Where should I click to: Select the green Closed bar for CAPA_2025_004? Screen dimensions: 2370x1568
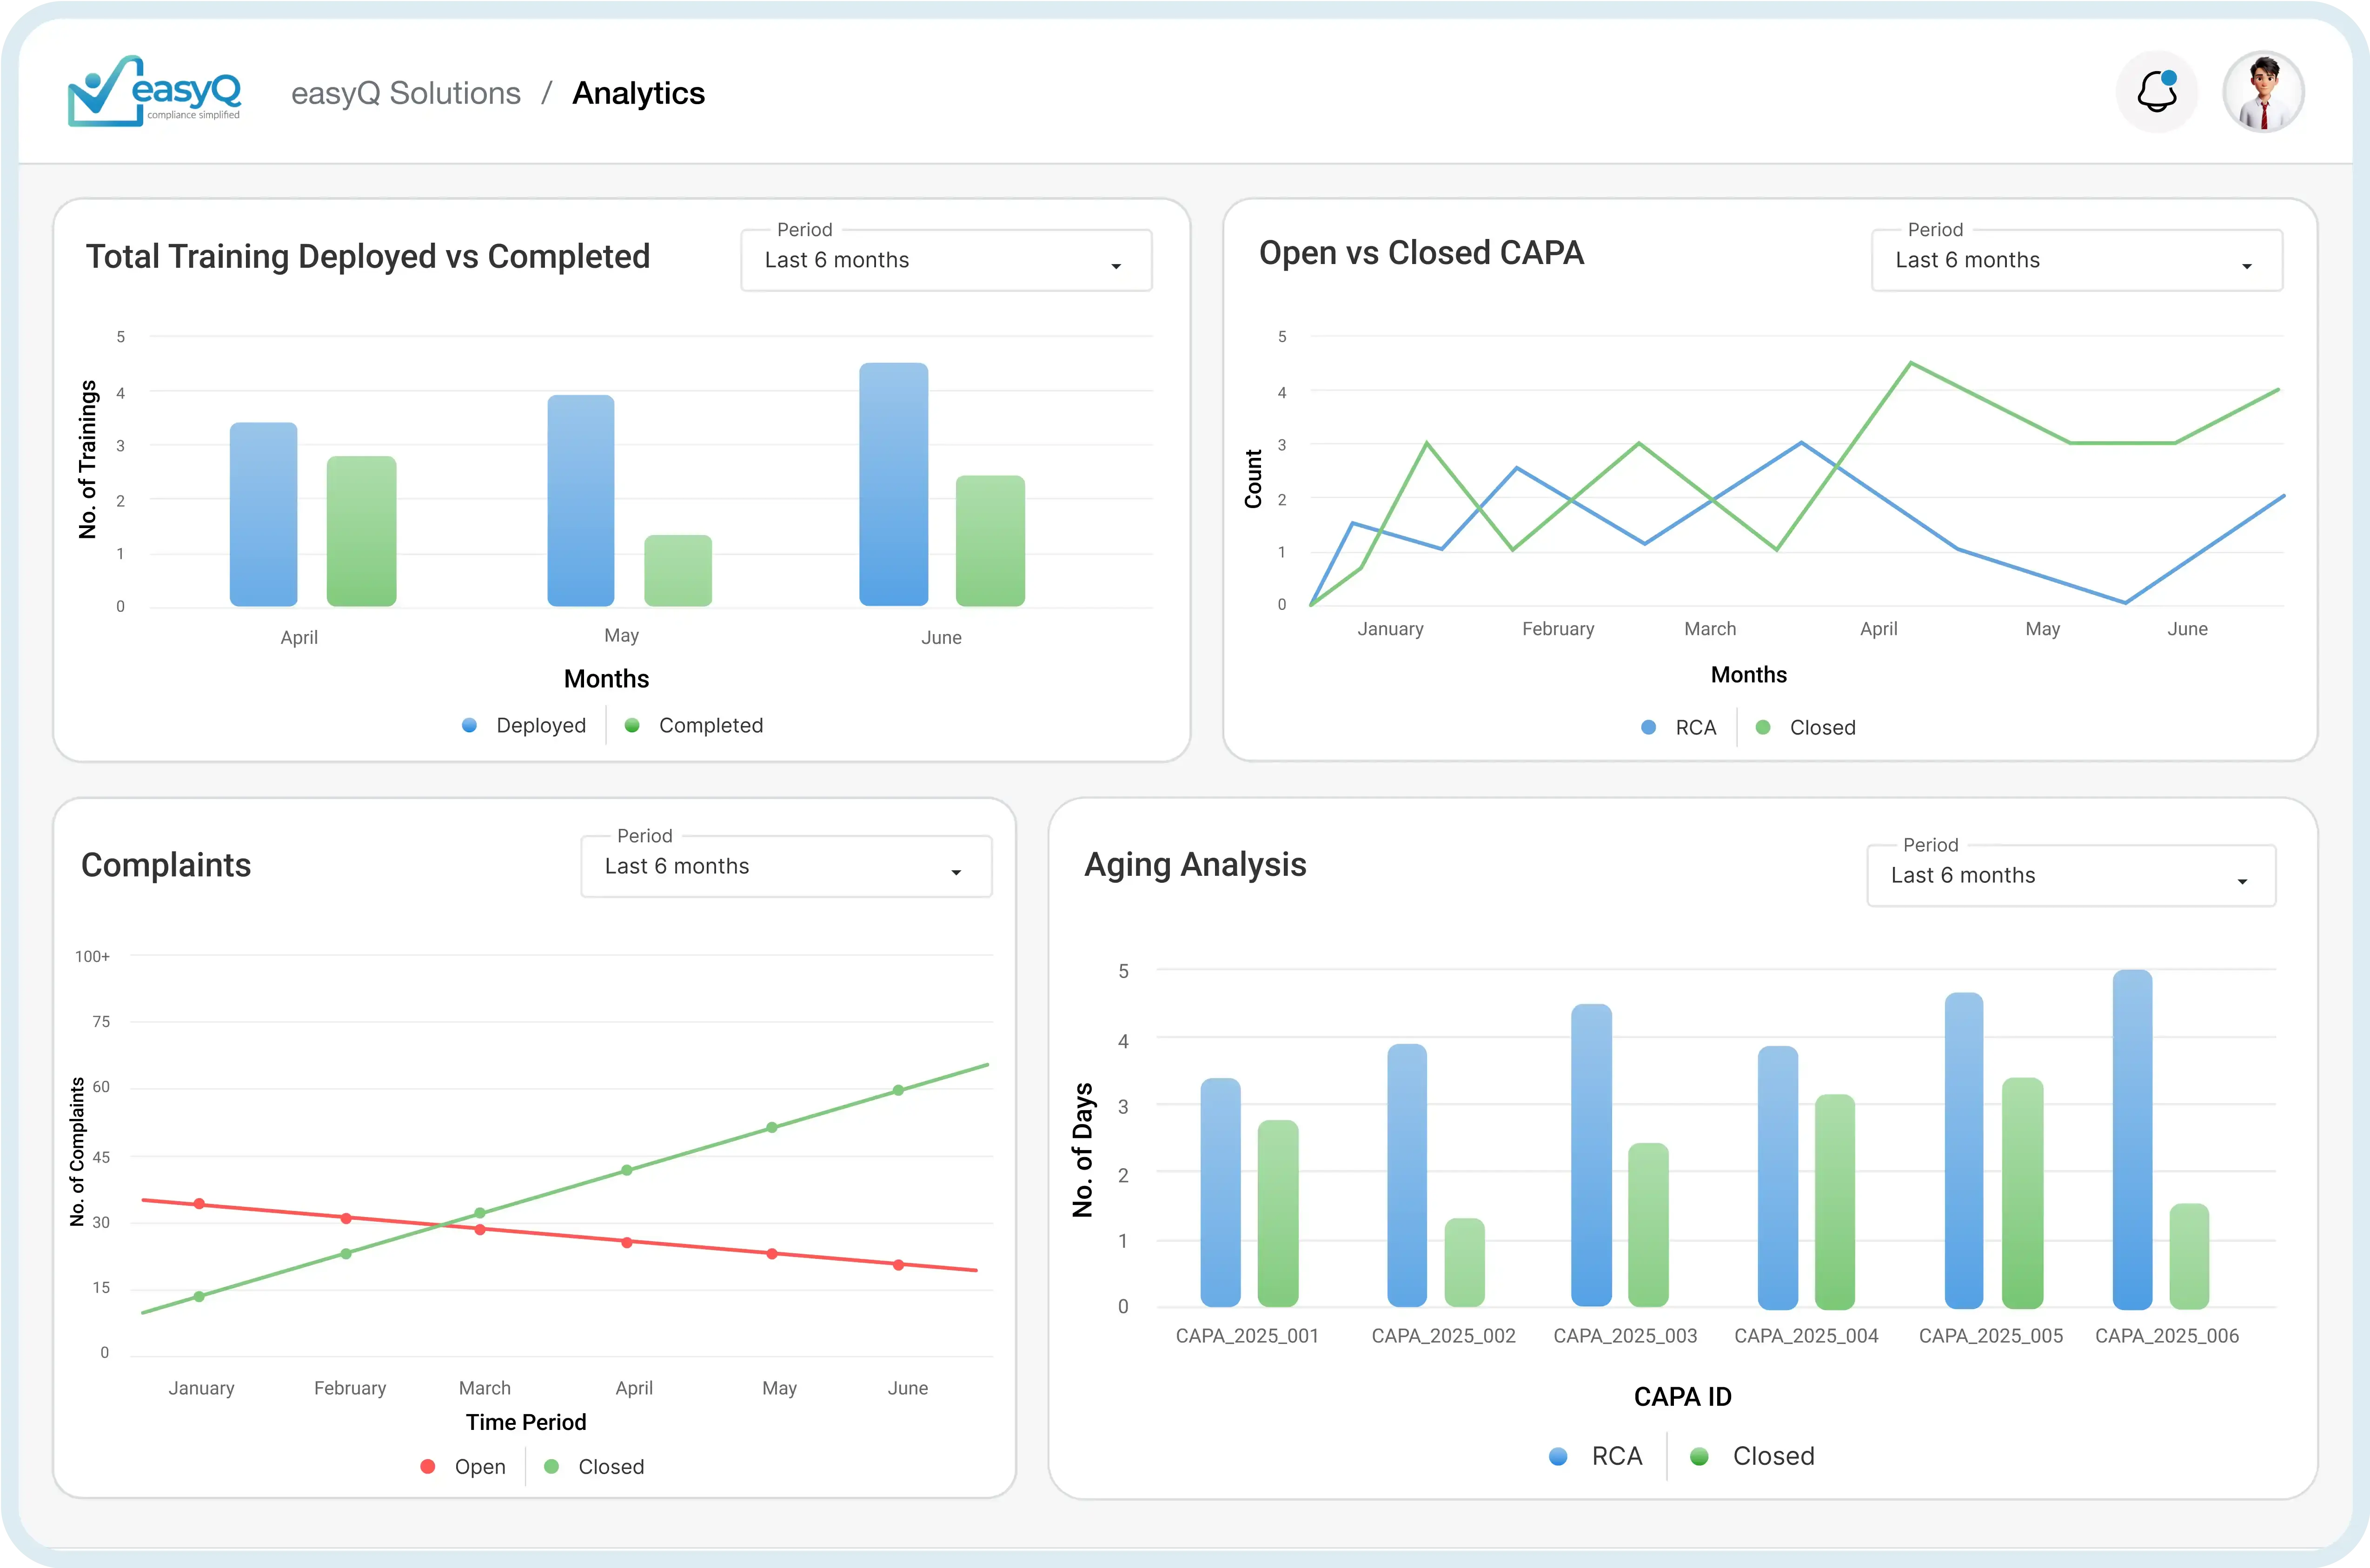click(x=1835, y=1202)
